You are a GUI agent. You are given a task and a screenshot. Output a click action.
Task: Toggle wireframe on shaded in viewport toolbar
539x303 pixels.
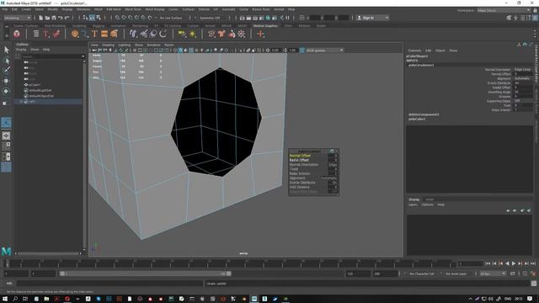tap(191, 50)
